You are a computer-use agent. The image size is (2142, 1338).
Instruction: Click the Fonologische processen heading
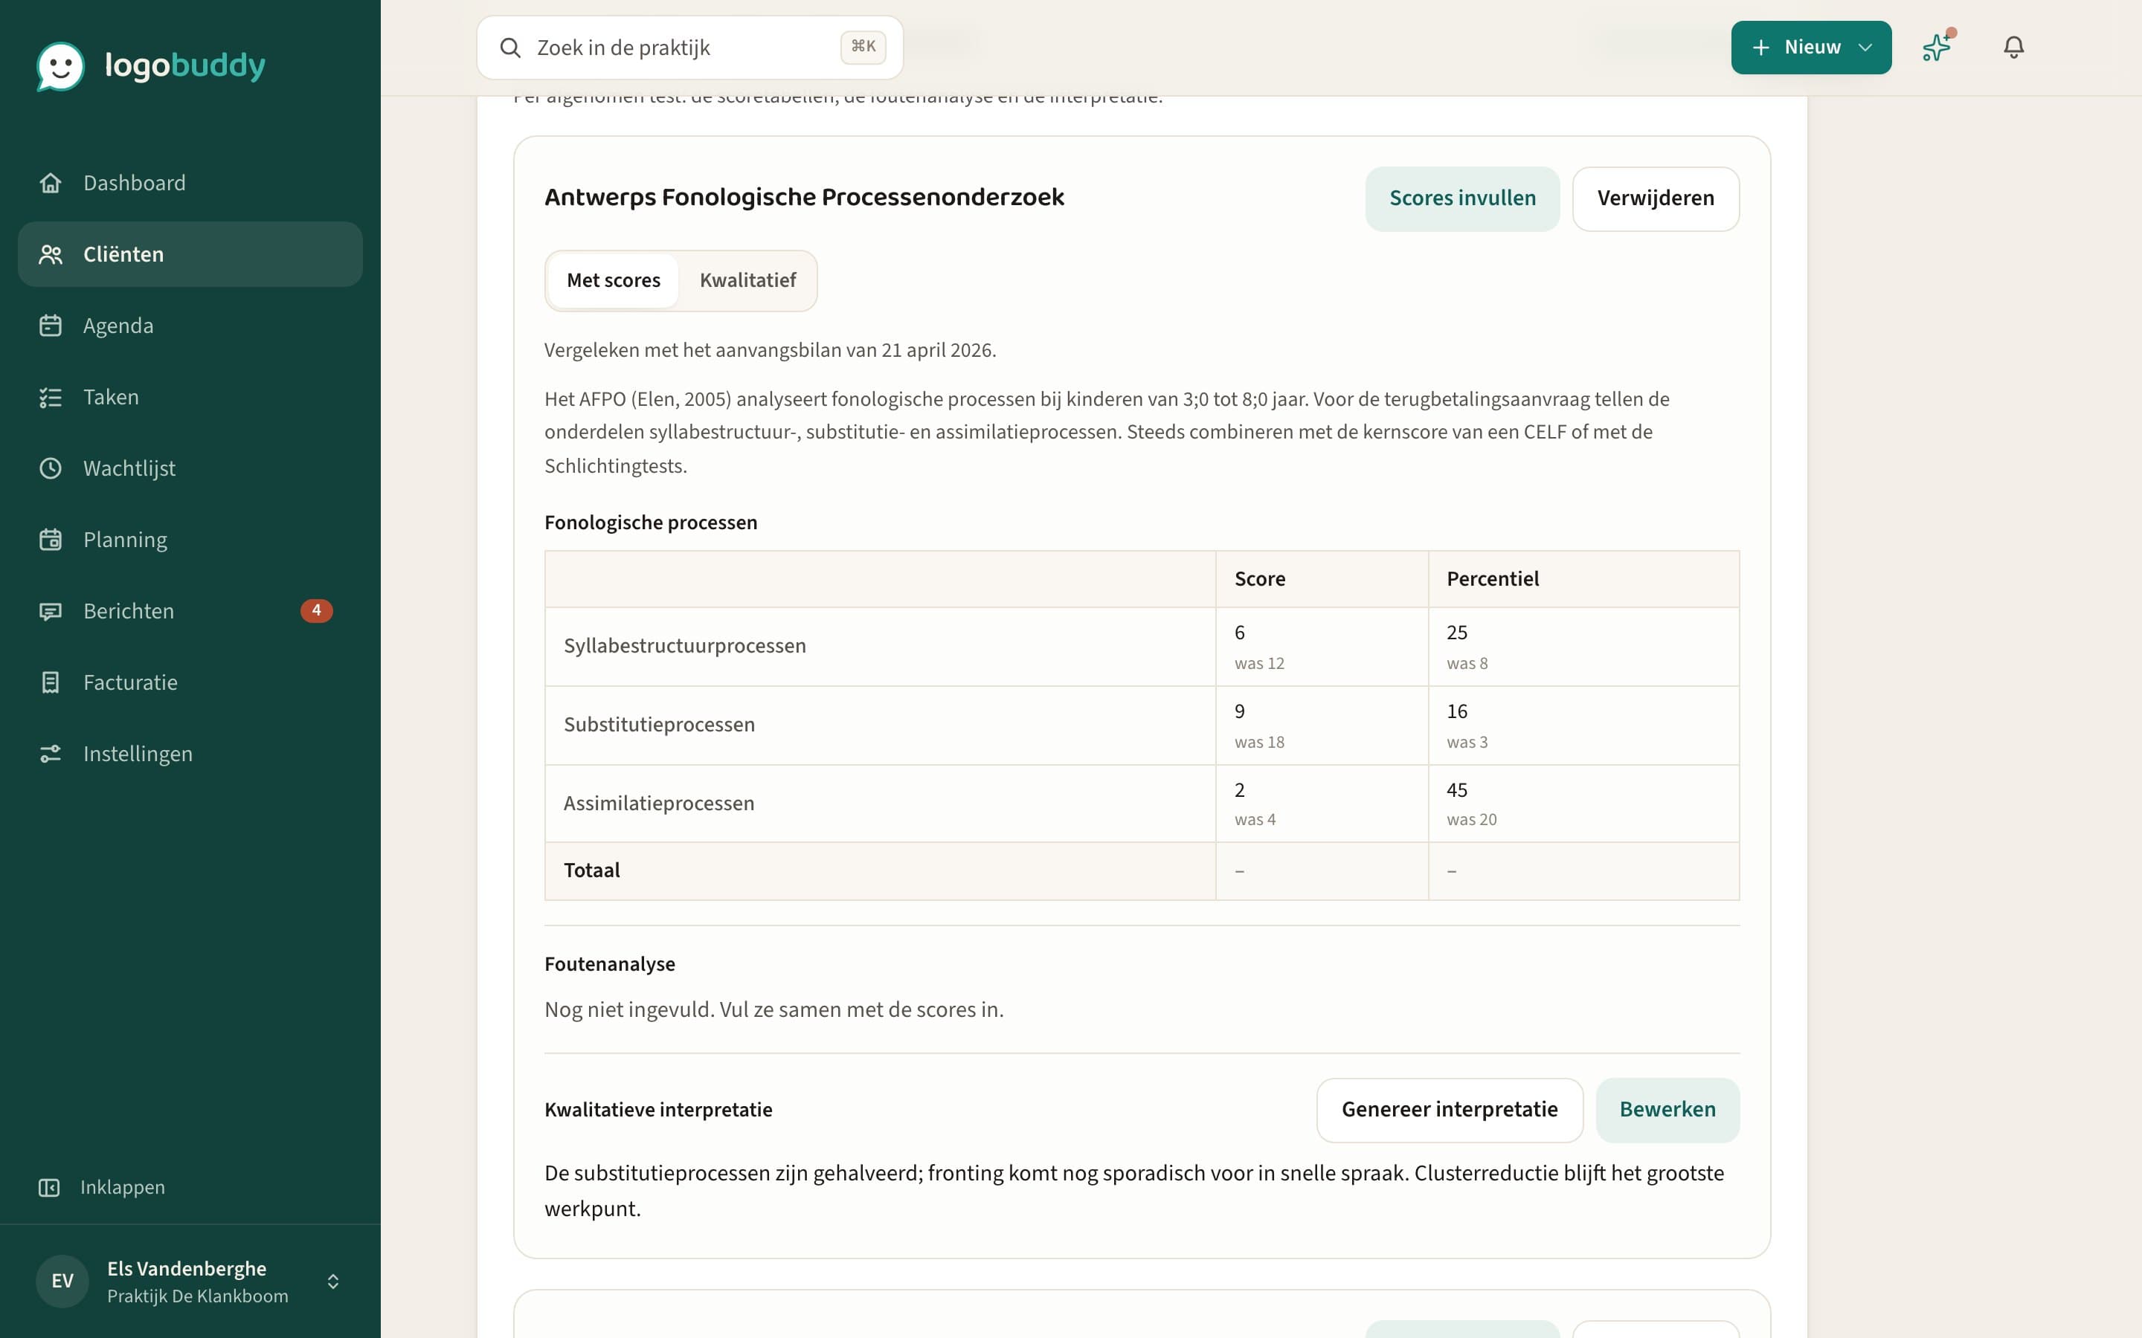tap(651, 523)
